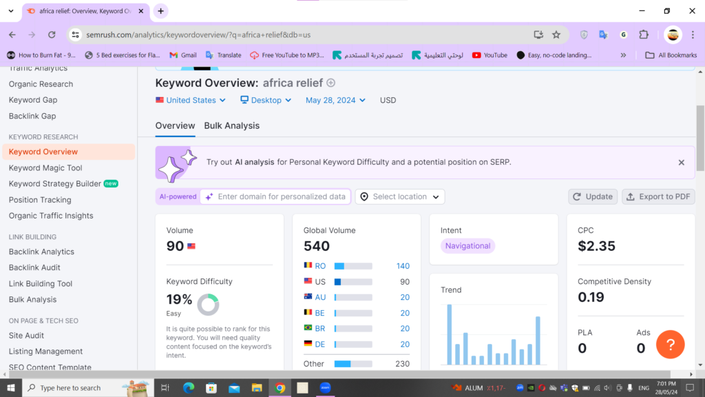Click the RO country link in Global Volume
The image size is (705, 397).
[318, 265]
